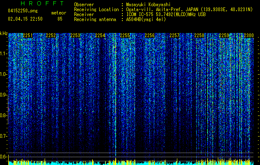Click the 2257 time marker
This screenshot has width=260, height=165.
click(x=174, y=35)
